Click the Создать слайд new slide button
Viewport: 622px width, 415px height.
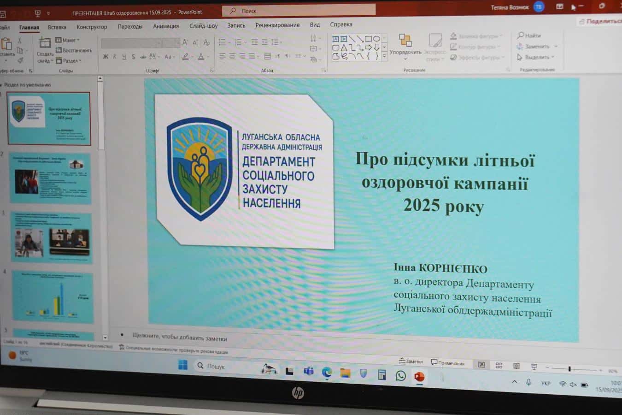[x=45, y=51]
